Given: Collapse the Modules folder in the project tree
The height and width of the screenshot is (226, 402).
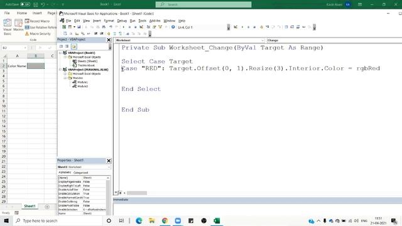Looking at the screenshot, I should click(65, 78).
